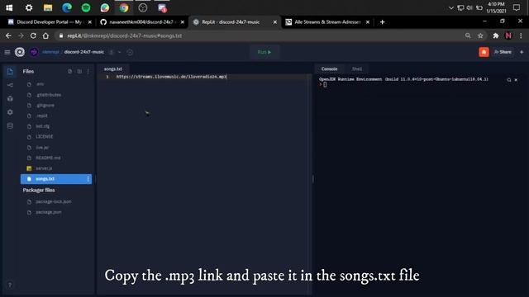Add a new folder in Files panel
Viewport: 529px width, 297px height.
click(79, 72)
